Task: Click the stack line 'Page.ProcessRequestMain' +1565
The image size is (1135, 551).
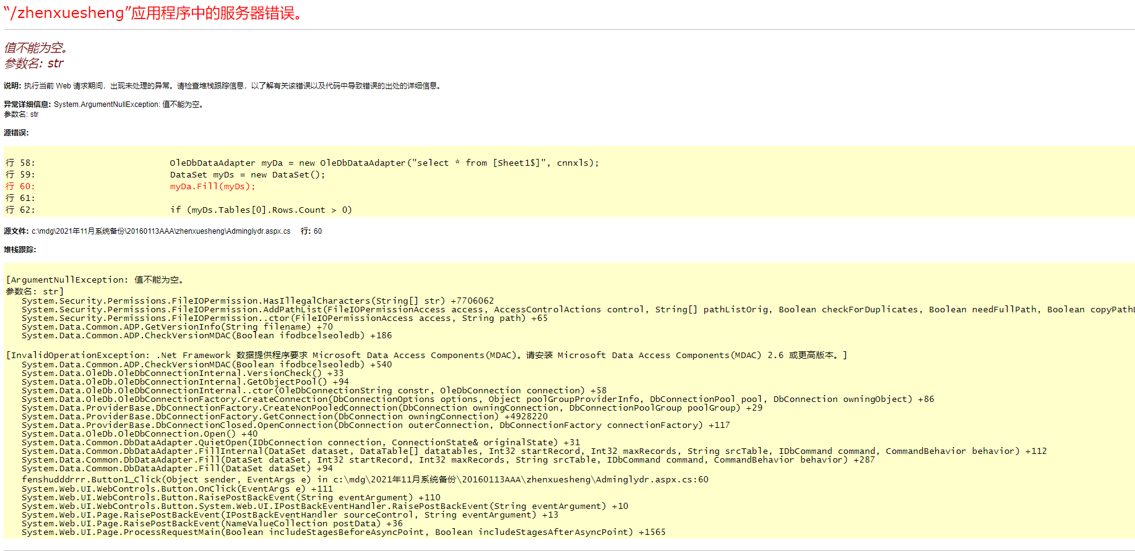Action: click(x=343, y=532)
